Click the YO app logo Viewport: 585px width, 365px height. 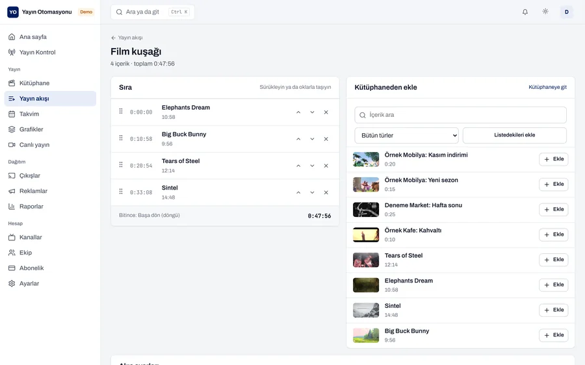[x=13, y=12]
